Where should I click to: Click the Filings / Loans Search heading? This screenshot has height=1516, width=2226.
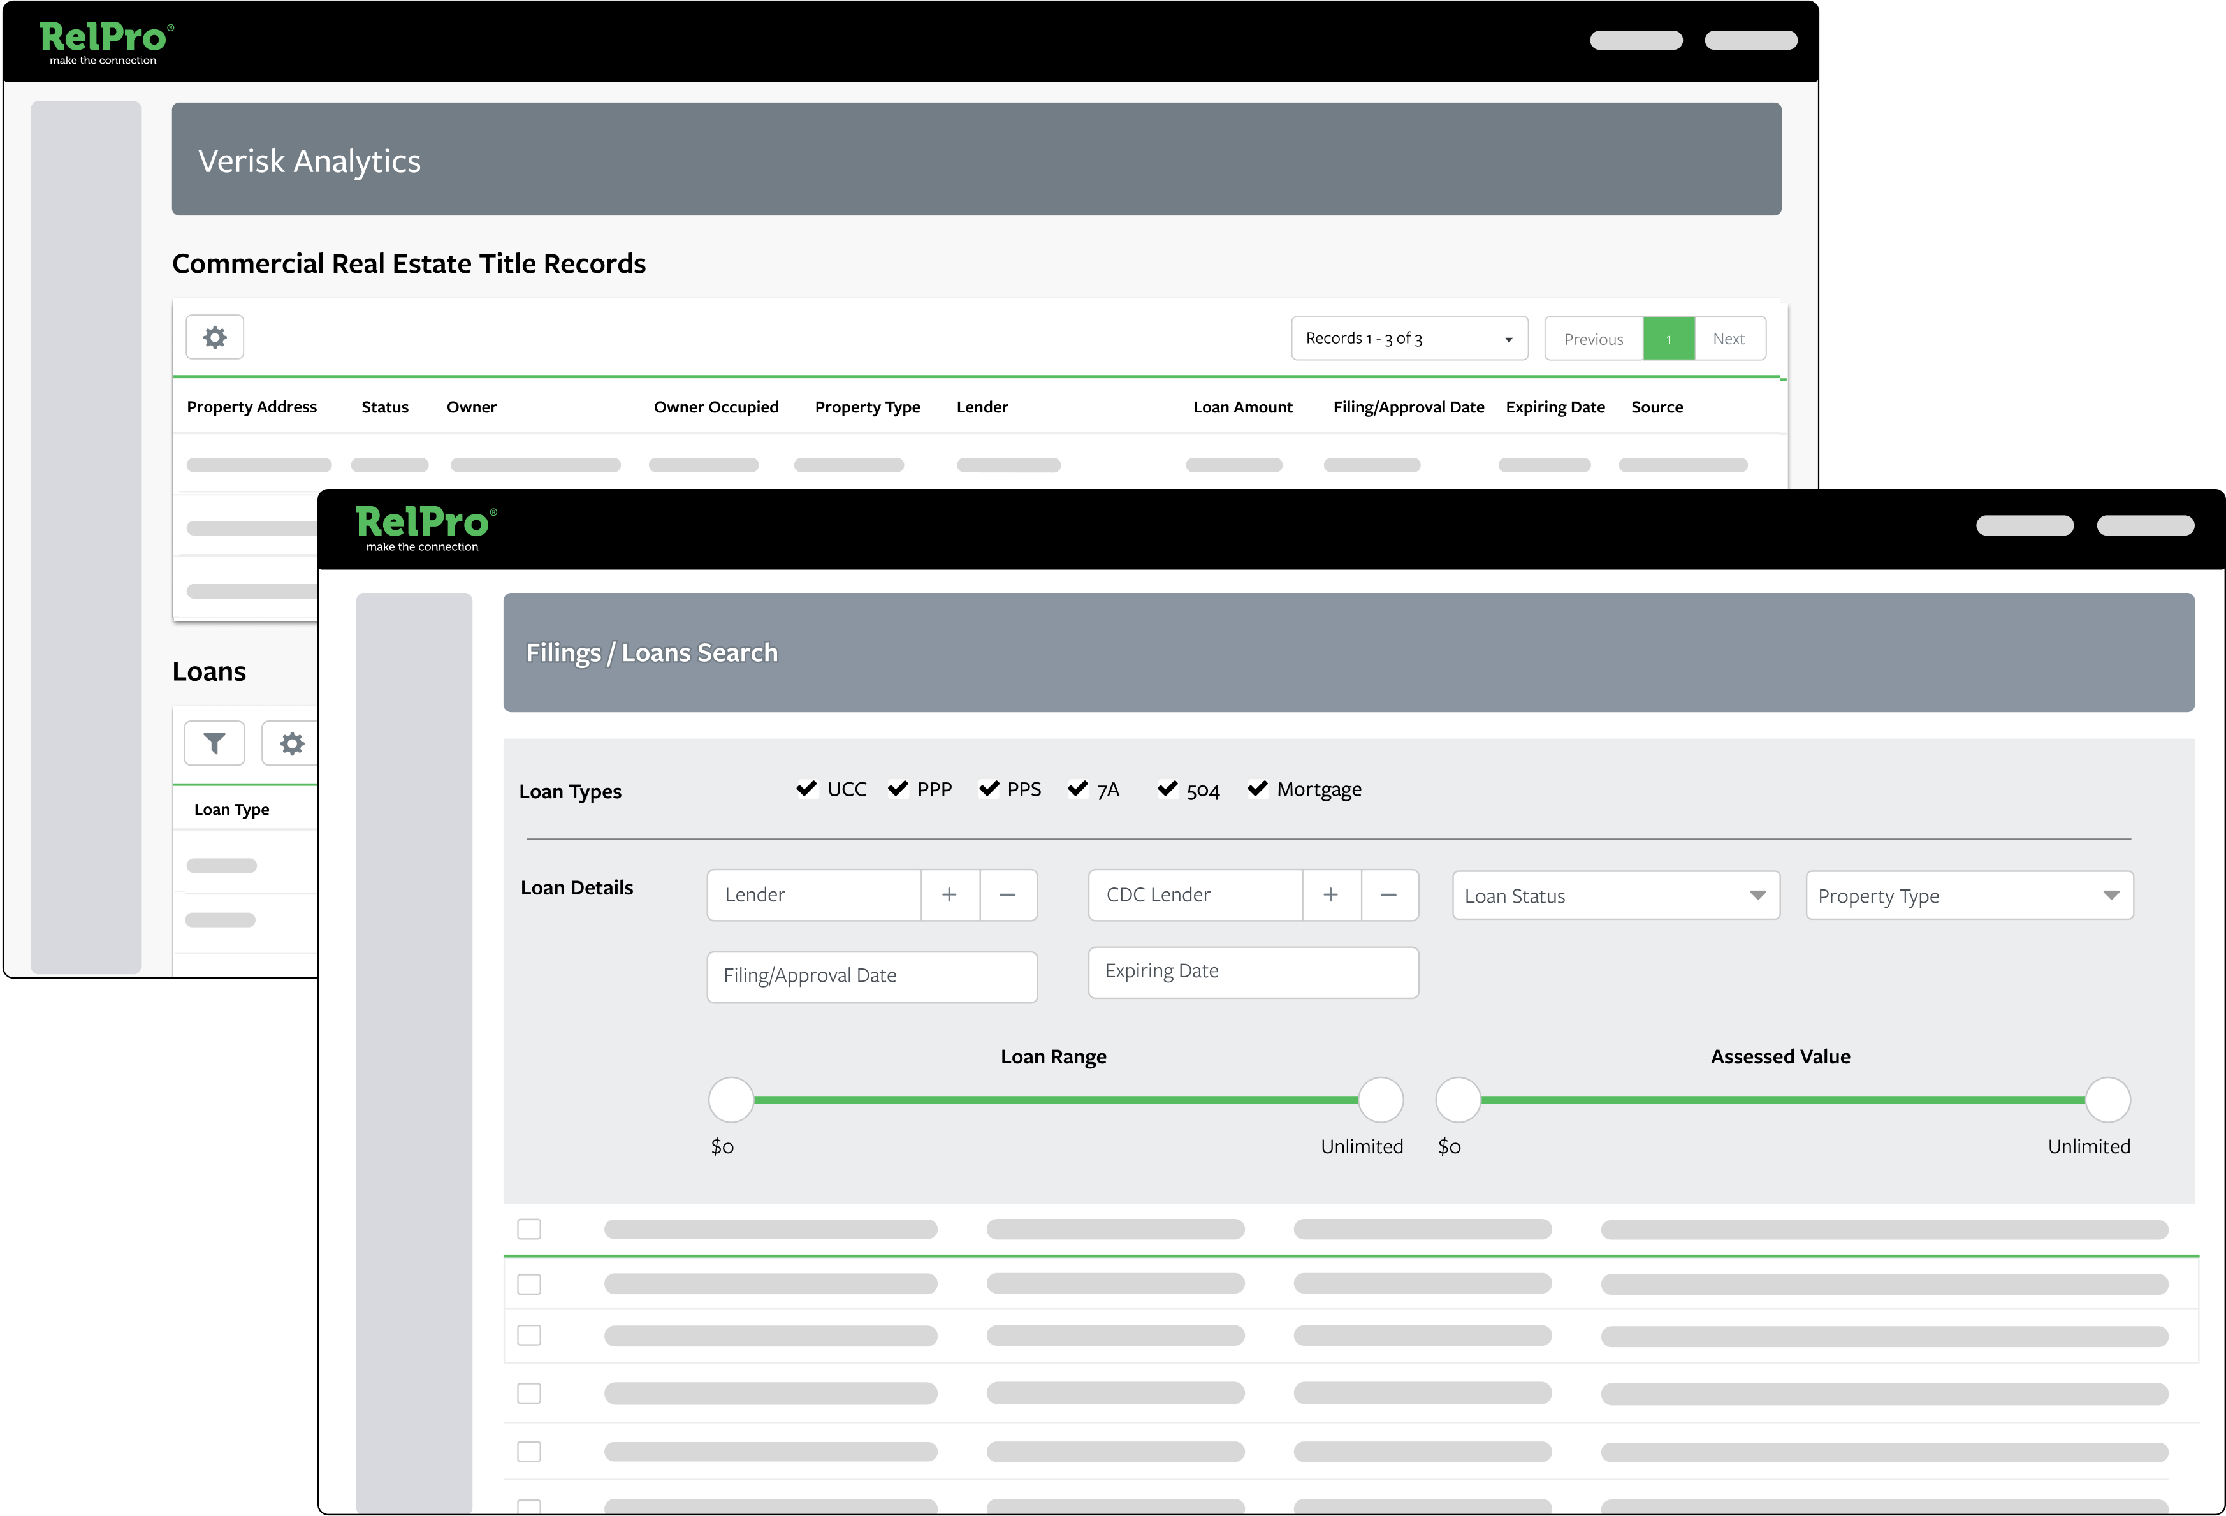point(651,652)
